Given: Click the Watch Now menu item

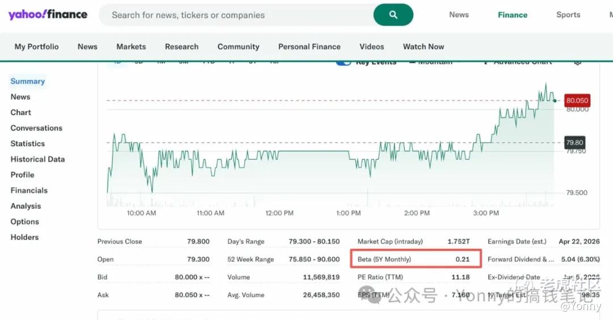Looking at the screenshot, I should coord(423,47).
